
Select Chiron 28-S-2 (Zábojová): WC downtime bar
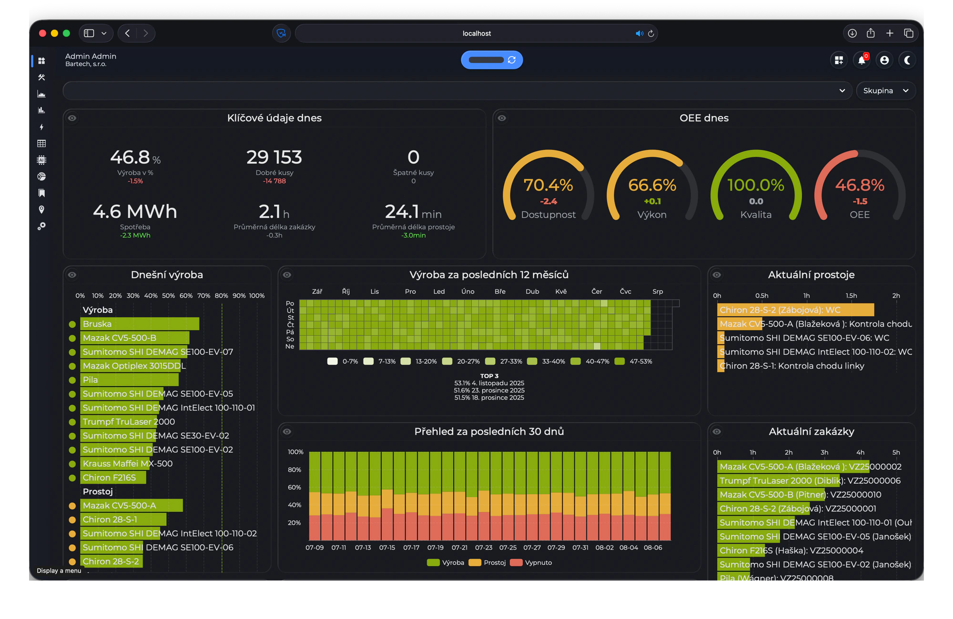click(795, 310)
